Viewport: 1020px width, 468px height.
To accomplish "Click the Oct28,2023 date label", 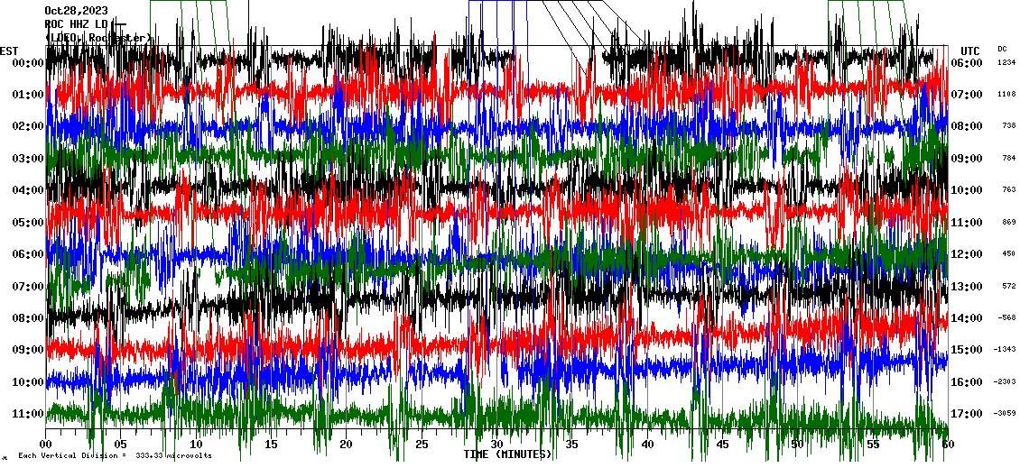I will pos(76,11).
